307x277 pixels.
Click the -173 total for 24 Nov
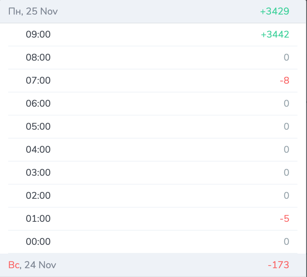tap(278, 265)
